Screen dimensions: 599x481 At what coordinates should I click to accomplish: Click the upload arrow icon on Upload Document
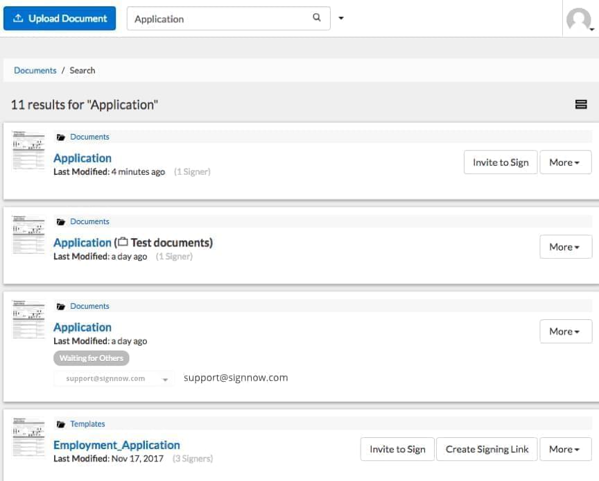pos(19,18)
